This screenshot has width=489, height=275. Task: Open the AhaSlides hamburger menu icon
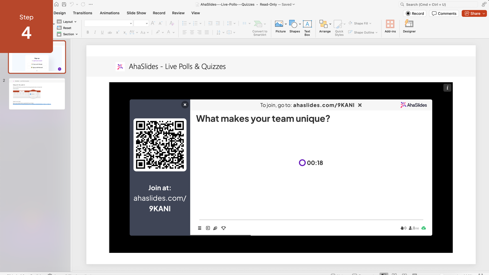pyautogui.click(x=200, y=228)
